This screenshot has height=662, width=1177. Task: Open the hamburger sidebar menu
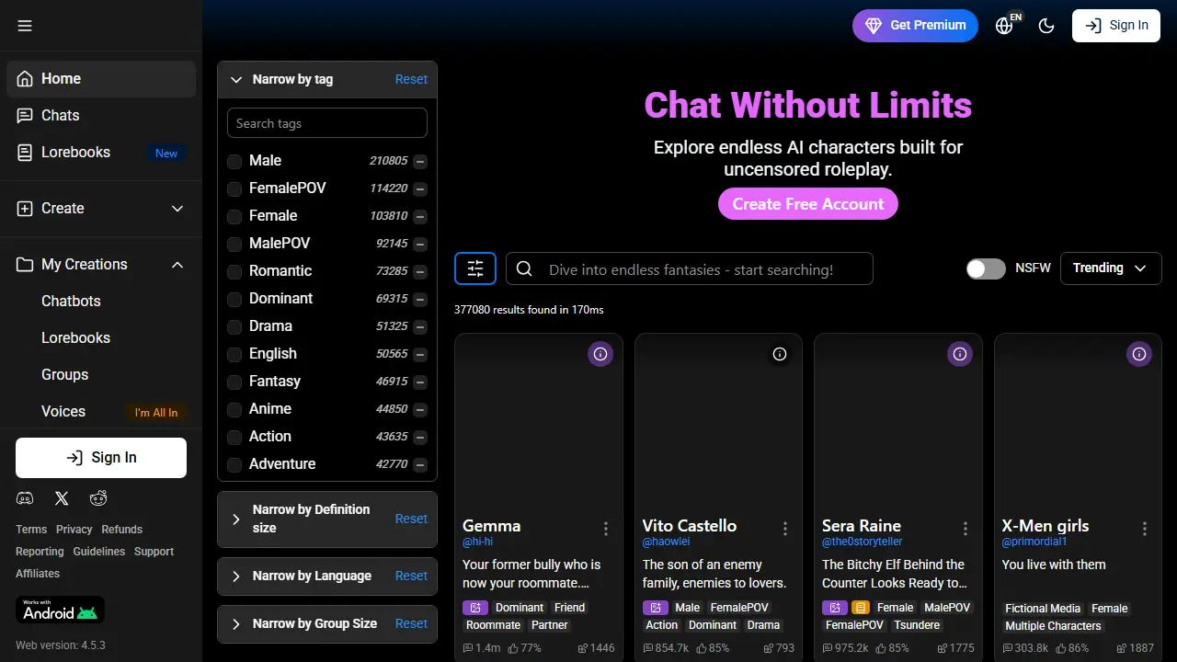(25, 26)
